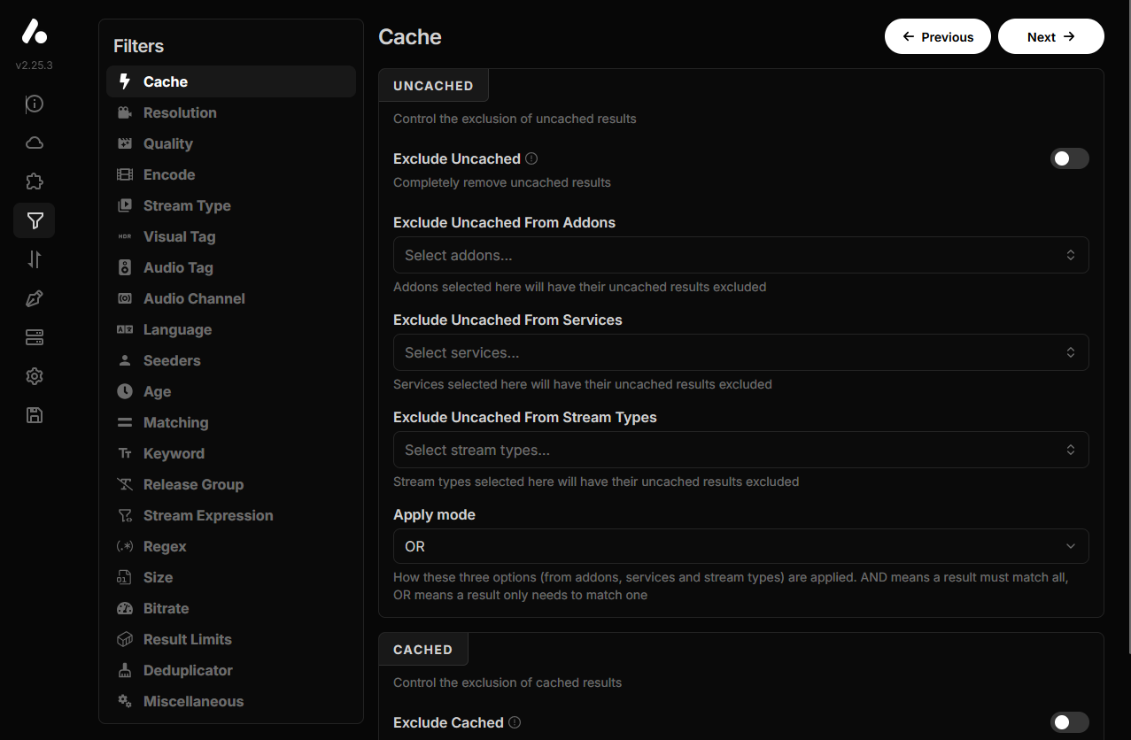Screen dimensions: 1131x740
Task: Open the addons puzzle-piece sidebar icon
Action: tap(34, 181)
